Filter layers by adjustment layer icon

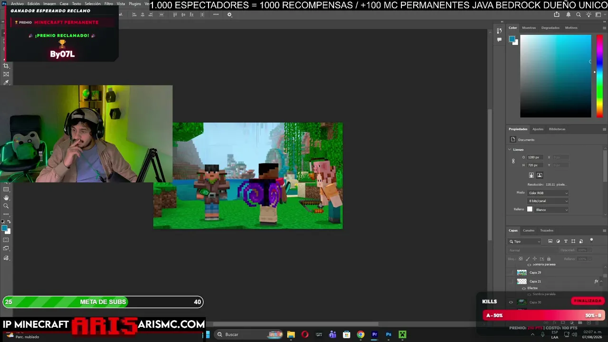[x=558, y=241]
